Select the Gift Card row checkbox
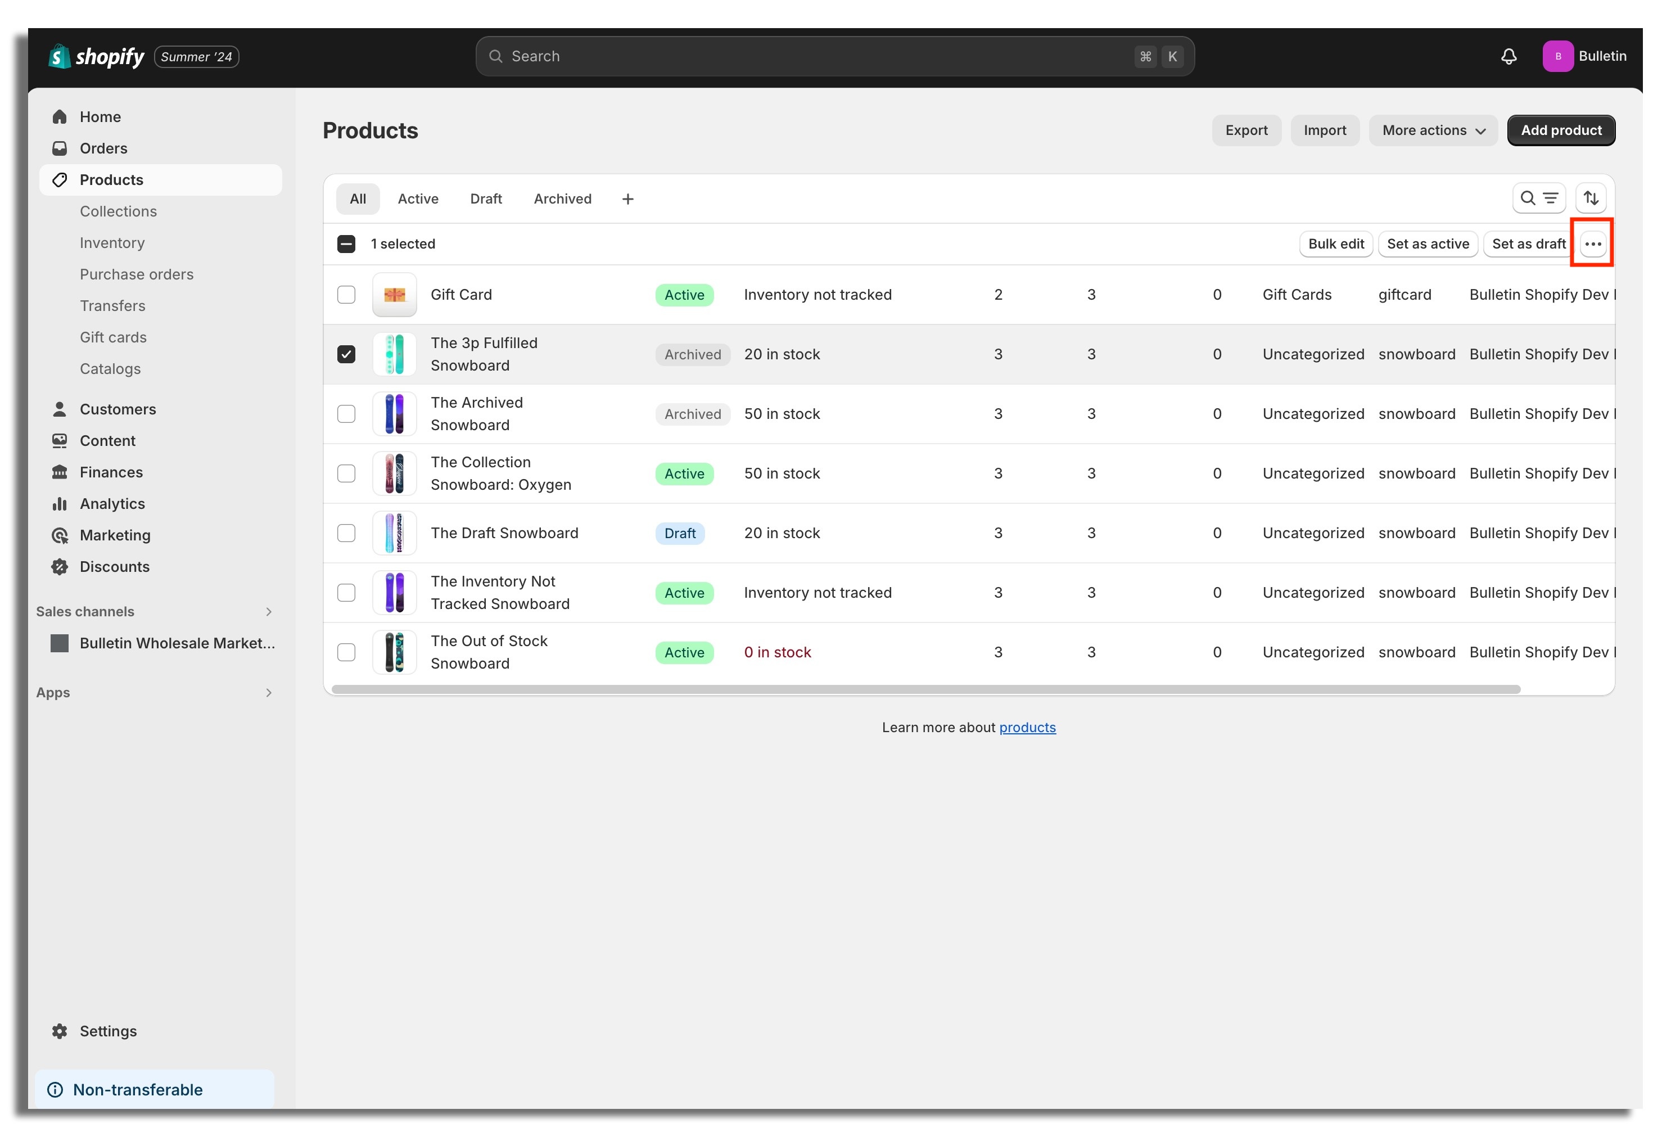The height and width of the screenshot is (1137, 1671). click(346, 295)
